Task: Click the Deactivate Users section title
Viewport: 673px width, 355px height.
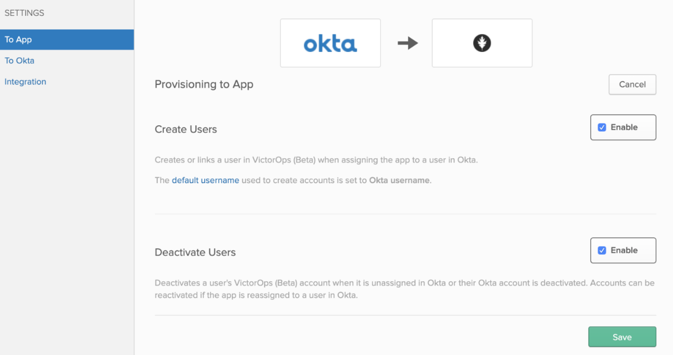Action: click(x=195, y=252)
